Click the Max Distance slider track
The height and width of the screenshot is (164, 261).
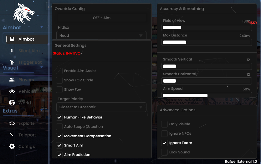pyautogui.click(x=207, y=42)
